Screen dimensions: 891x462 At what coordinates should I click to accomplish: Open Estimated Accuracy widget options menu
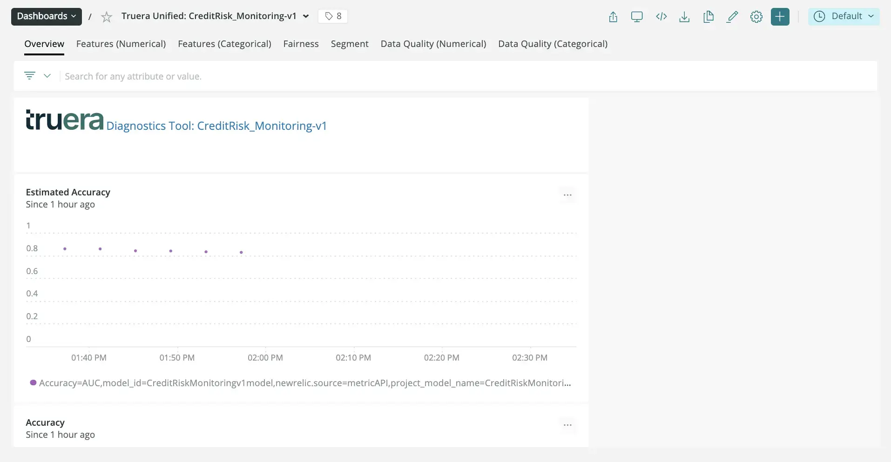pyautogui.click(x=567, y=195)
